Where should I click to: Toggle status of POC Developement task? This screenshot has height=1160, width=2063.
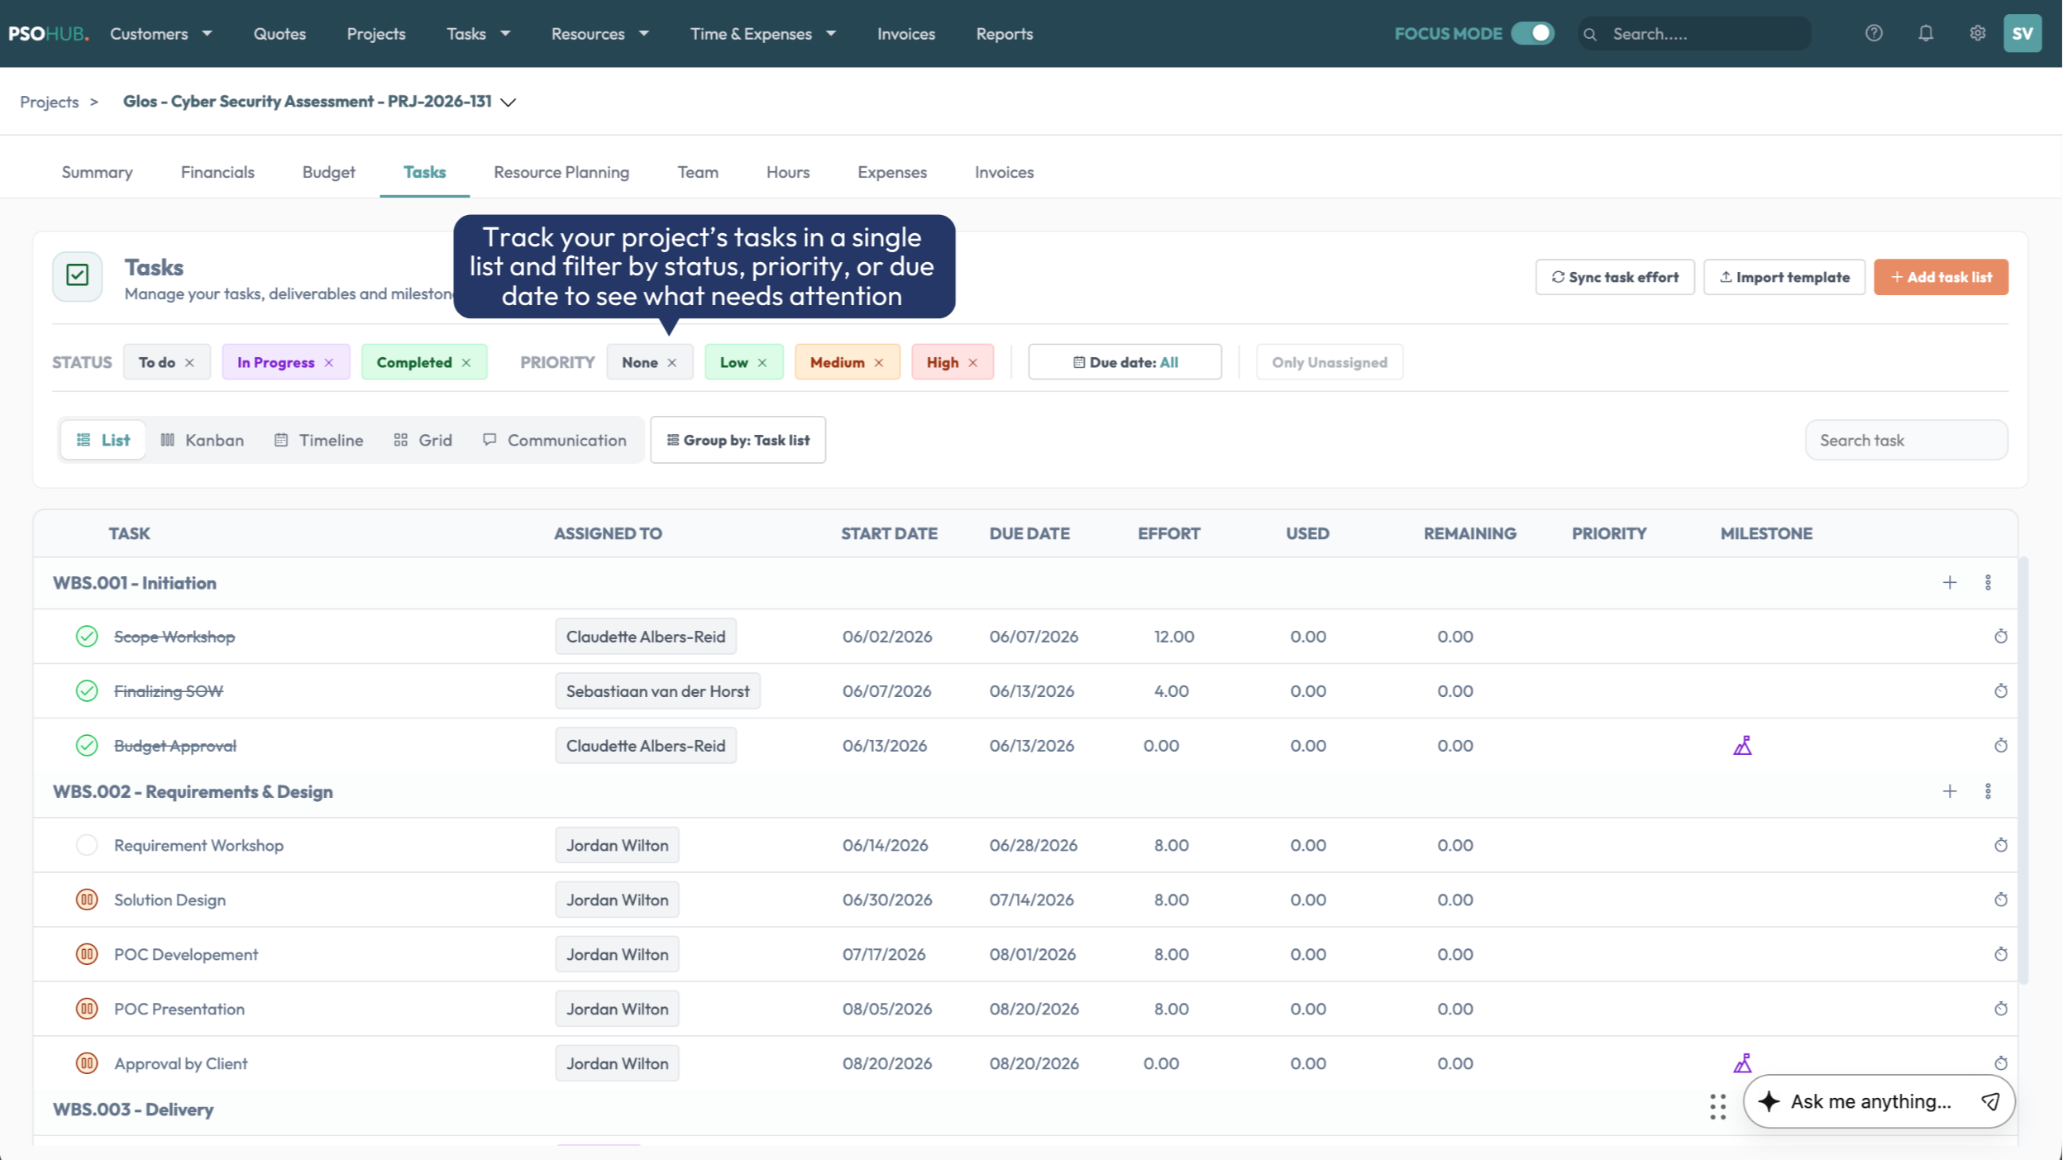[x=86, y=954]
